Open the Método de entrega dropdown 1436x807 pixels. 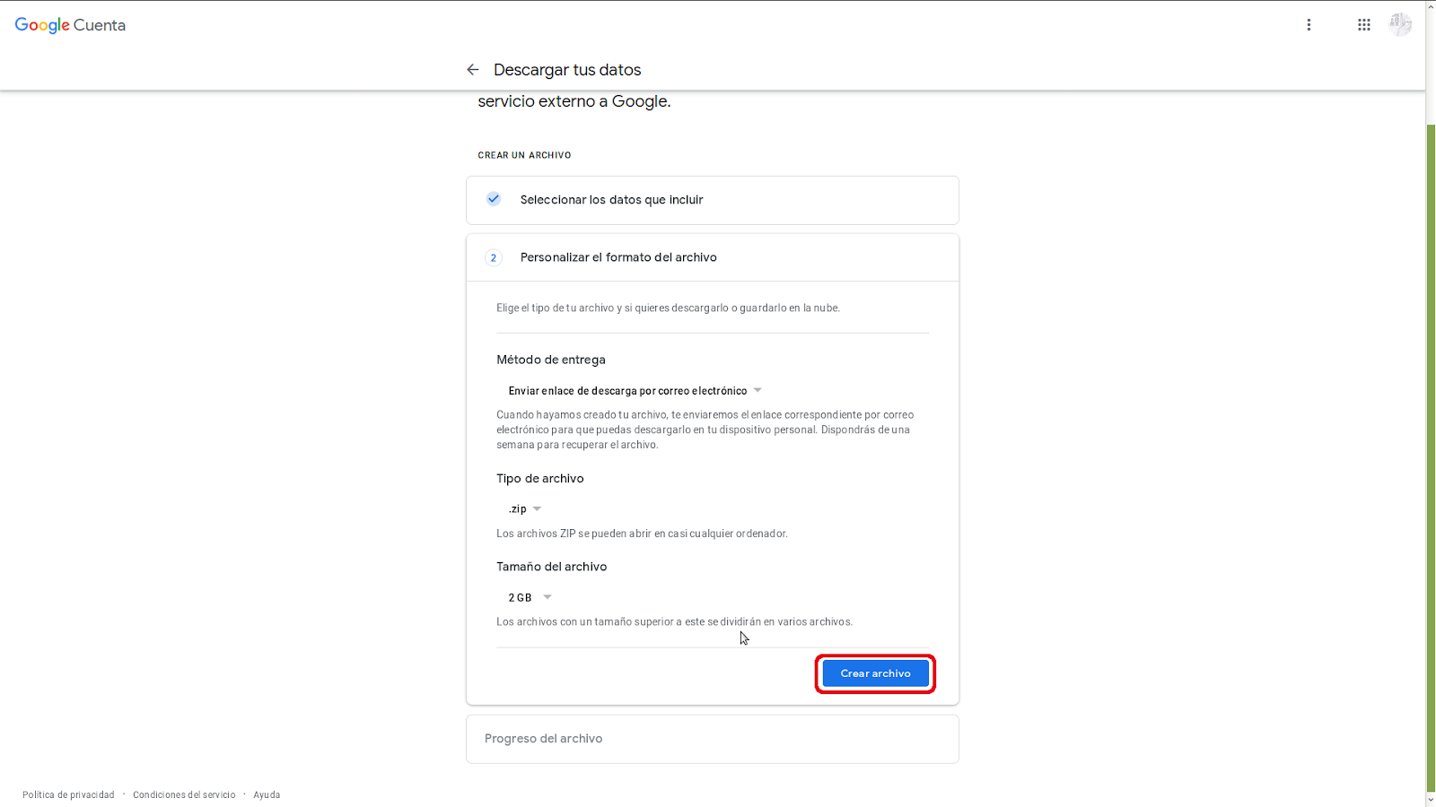(x=628, y=390)
